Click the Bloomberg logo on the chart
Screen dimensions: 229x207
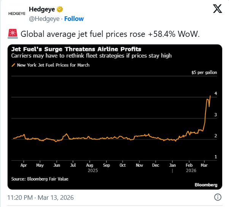click(206, 185)
